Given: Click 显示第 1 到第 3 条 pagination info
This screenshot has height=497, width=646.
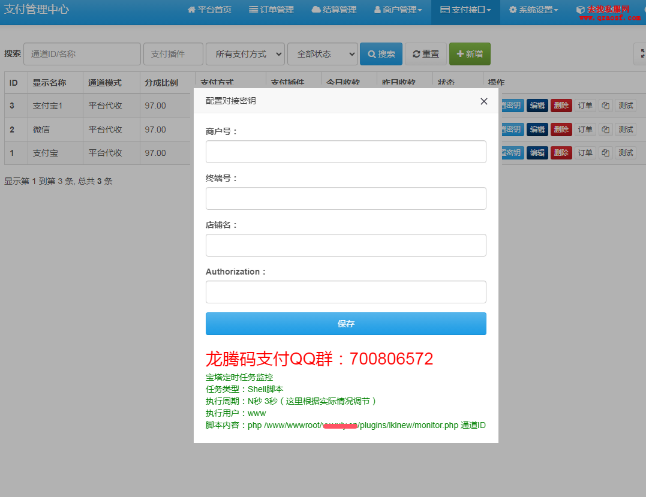Looking at the screenshot, I should click(x=58, y=181).
